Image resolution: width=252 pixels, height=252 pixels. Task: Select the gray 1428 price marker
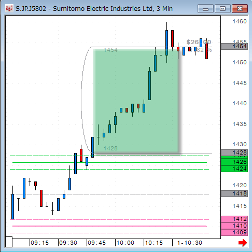coord(234,152)
